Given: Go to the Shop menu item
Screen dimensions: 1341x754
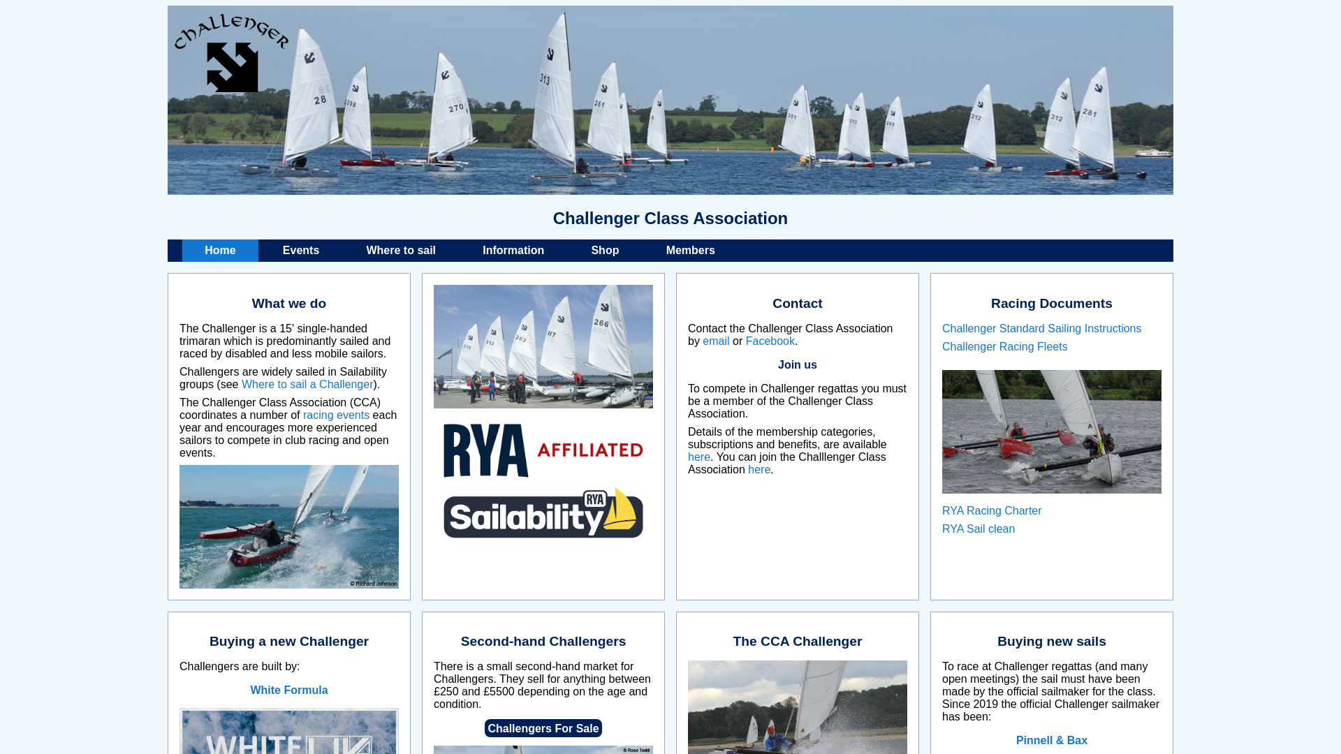Looking at the screenshot, I should 605,251.
